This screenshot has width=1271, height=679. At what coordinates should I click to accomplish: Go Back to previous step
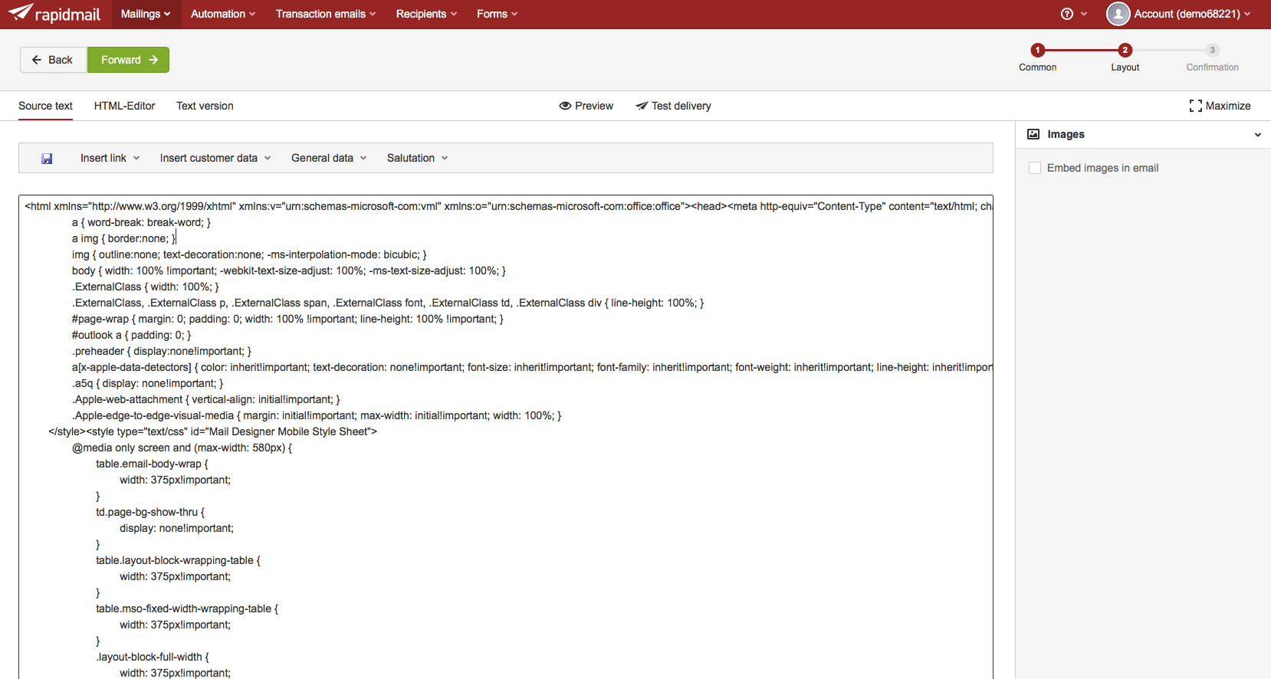point(53,60)
